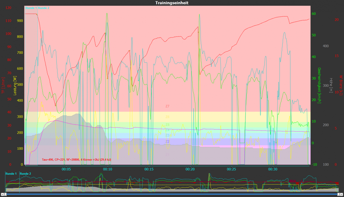Click the right handle of the range slider
The width and height of the screenshot is (344, 197).
(339, 194)
